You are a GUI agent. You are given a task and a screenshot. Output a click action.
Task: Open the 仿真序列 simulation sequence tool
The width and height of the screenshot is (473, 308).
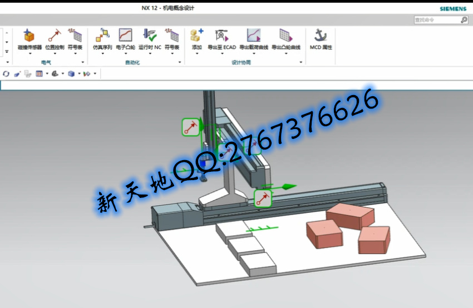point(102,37)
